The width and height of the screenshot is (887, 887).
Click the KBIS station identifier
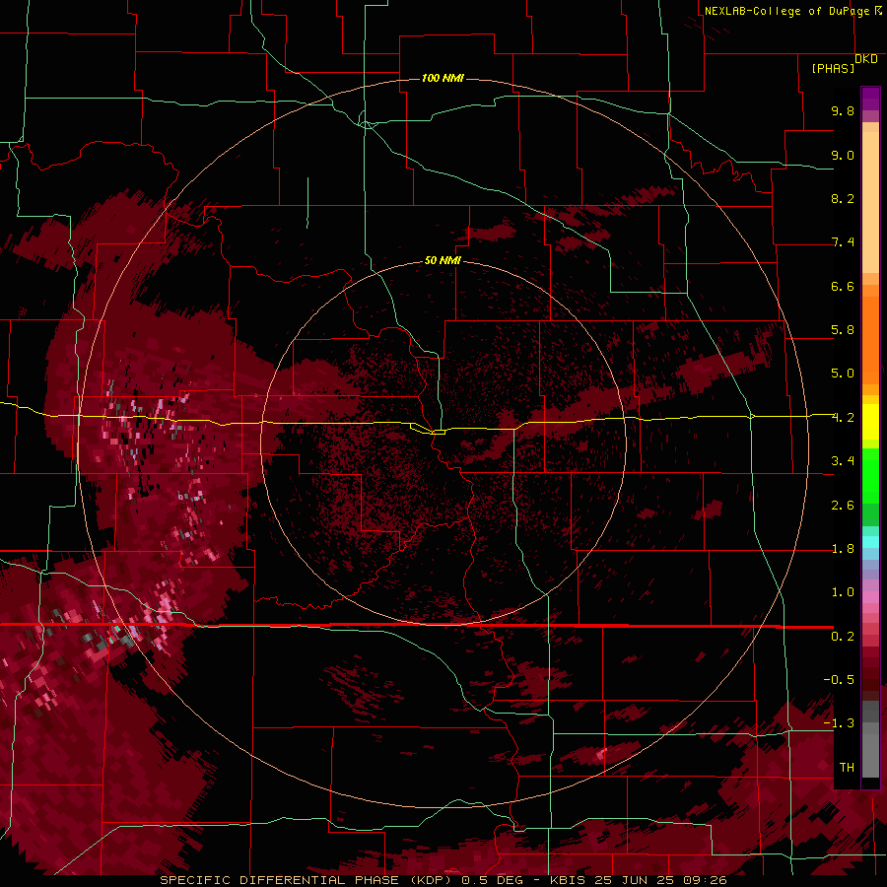pyautogui.click(x=569, y=880)
